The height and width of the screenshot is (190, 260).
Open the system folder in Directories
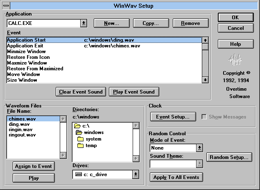click(93, 139)
